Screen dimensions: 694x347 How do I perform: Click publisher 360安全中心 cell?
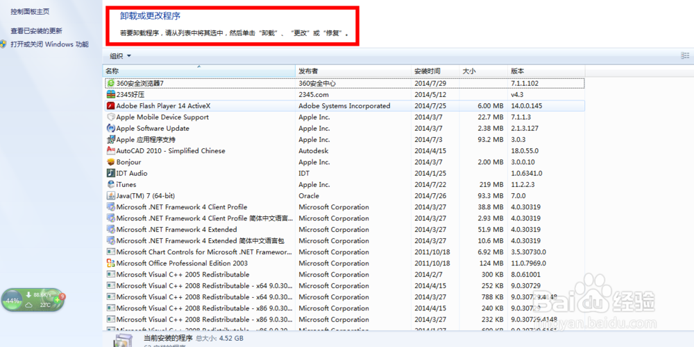point(317,83)
